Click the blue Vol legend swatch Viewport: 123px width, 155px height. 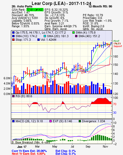pos(39,40)
